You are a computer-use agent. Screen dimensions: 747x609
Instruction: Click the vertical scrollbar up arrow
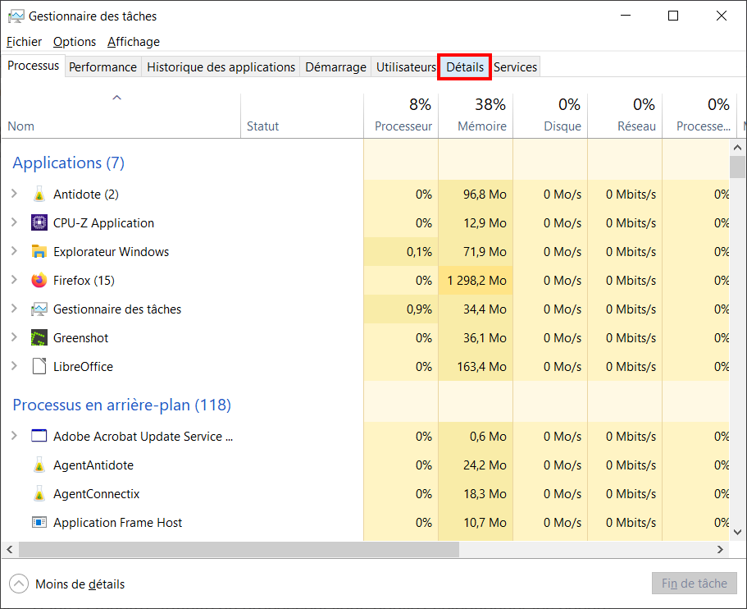(x=737, y=148)
